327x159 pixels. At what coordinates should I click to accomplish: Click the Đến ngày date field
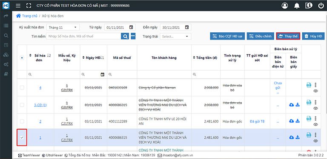click(x=175, y=27)
